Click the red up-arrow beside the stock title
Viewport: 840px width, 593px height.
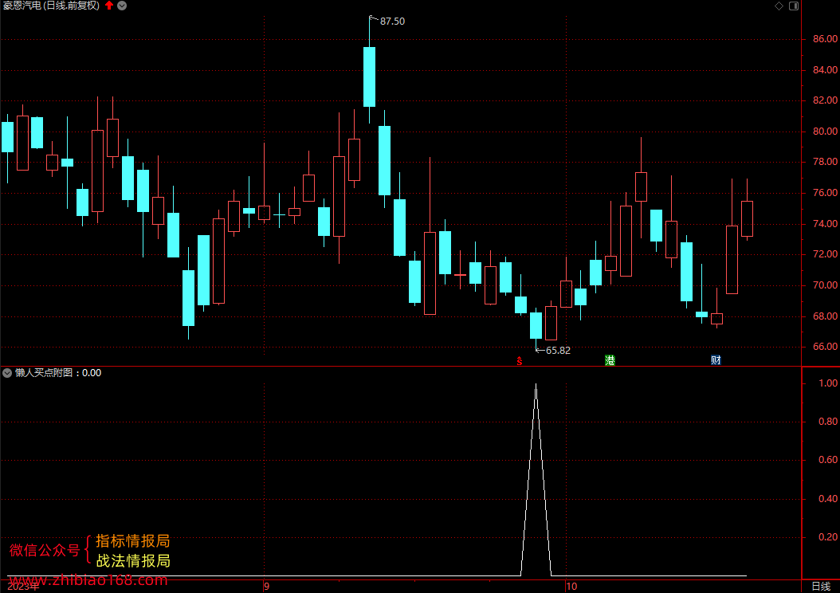(109, 6)
